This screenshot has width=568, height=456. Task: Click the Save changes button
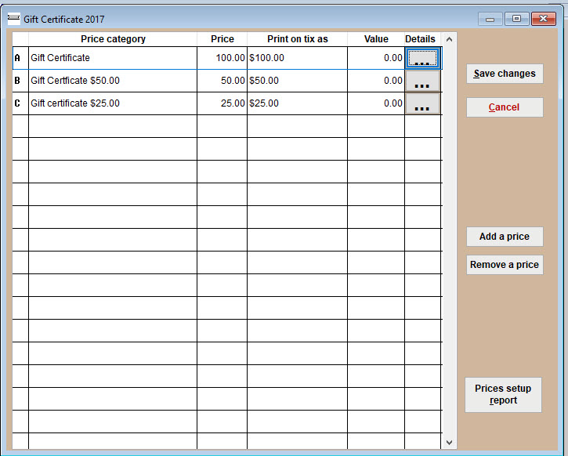505,74
